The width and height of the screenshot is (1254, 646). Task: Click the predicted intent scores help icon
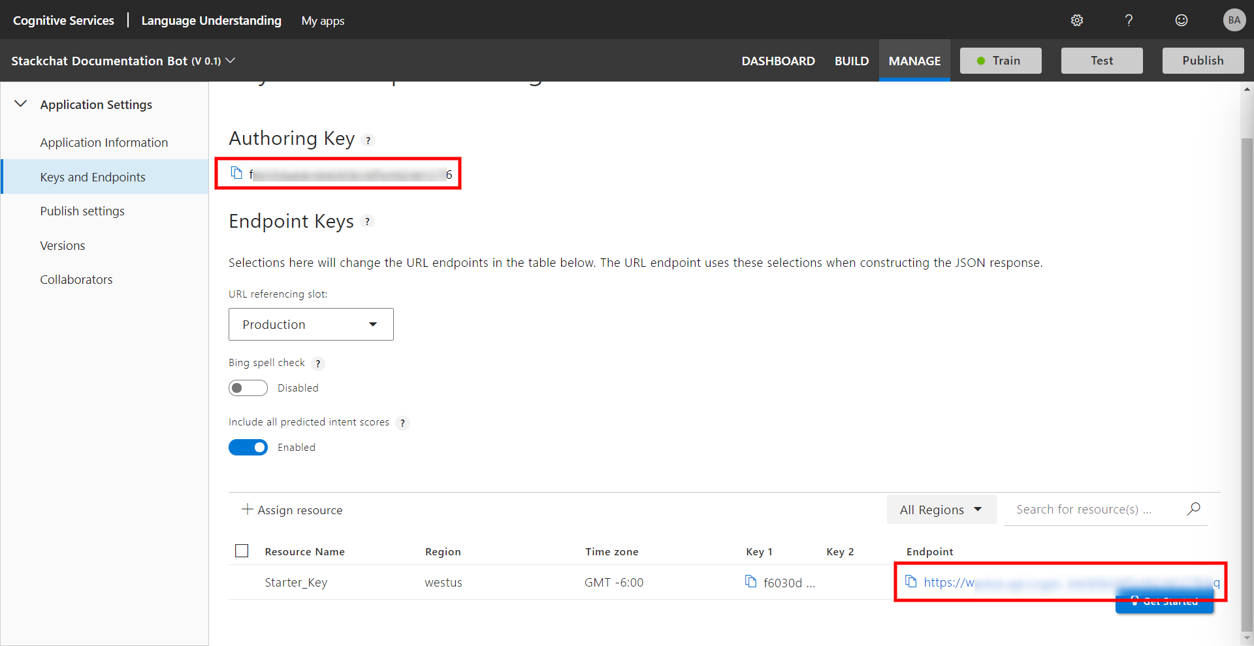coord(403,423)
